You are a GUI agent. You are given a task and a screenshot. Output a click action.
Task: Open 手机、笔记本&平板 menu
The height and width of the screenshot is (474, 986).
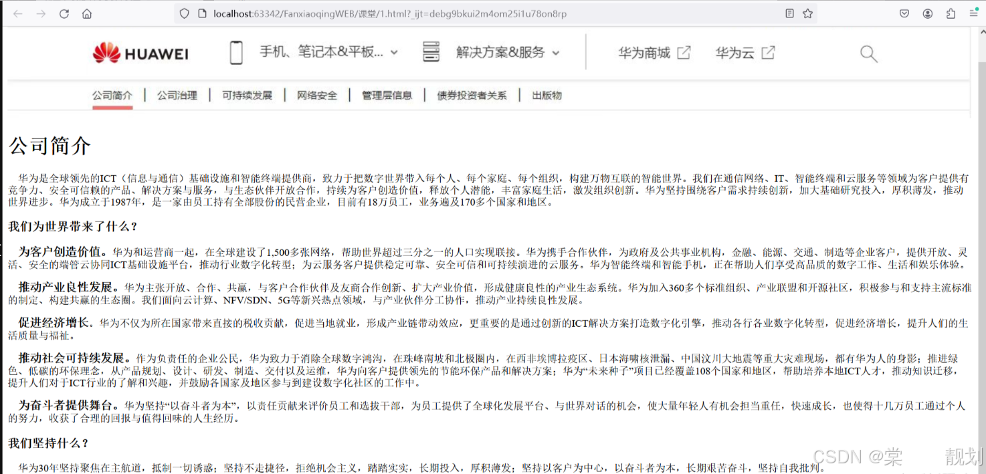pyautogui.click(x=321, y=52)
